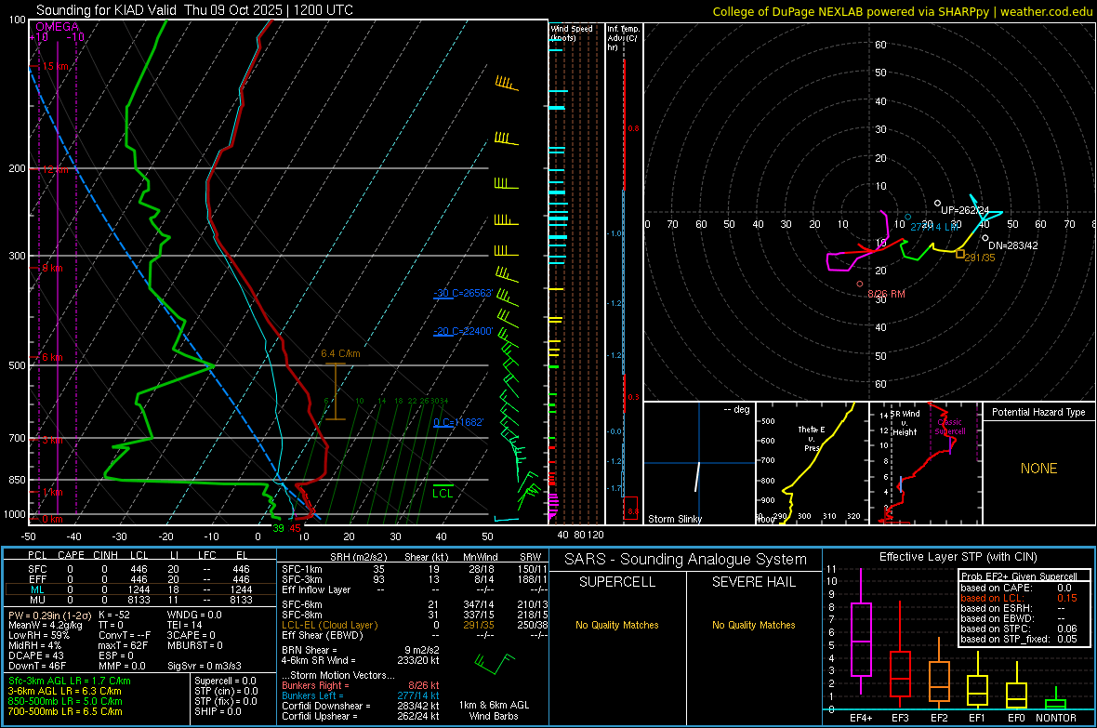Click the SR Wind v. Height inset label
The width and height of the screenshot is (1097, 728).
(x=905, y=423)
